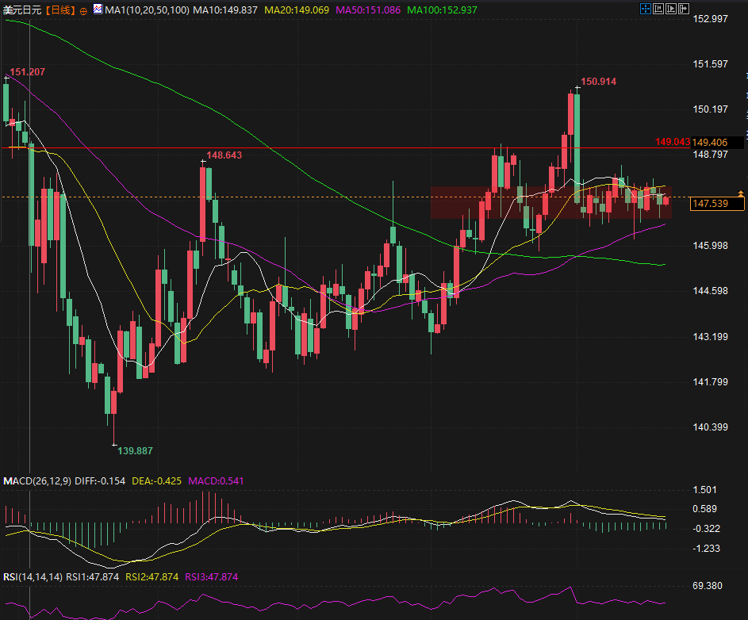
Task: Click the 145.998 axis value
Action: click(710, 245)
